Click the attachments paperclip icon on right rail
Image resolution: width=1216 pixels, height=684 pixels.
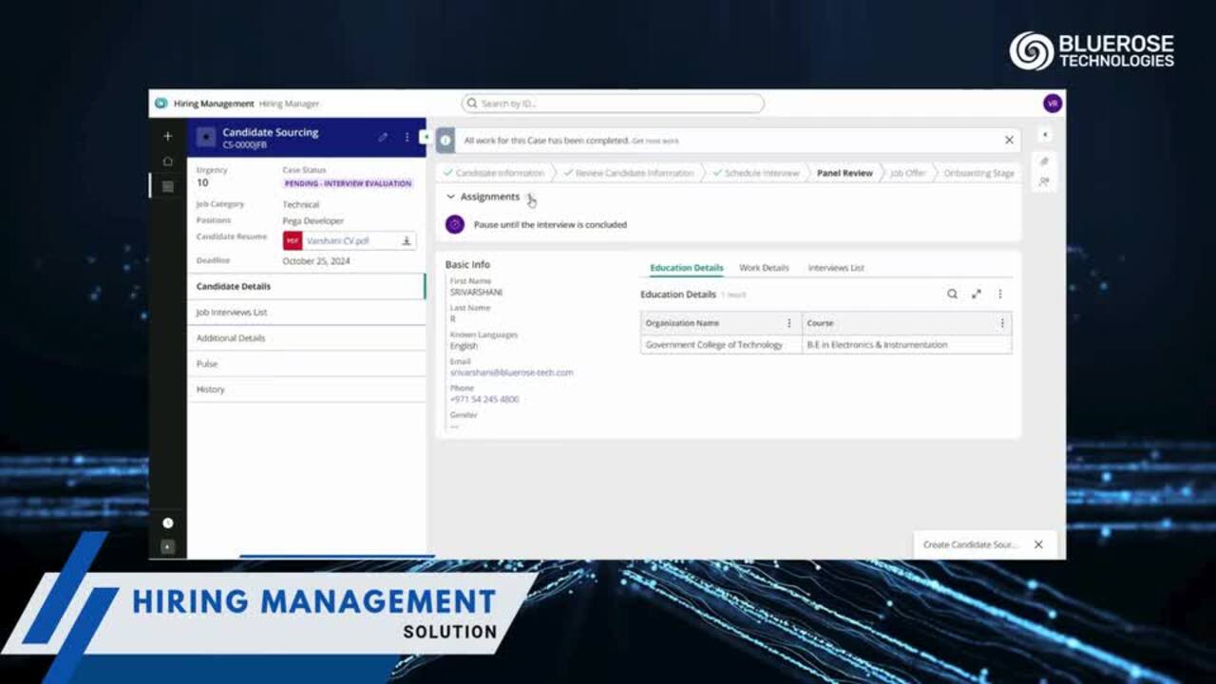(1043, 160)
